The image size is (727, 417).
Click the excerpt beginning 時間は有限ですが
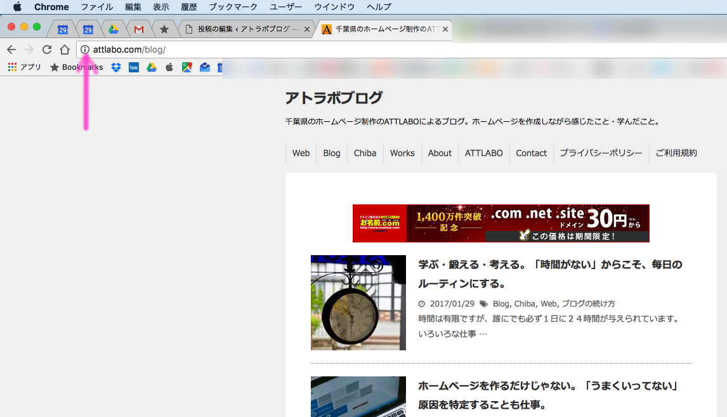pyautogui.click(x=550, y=326)
